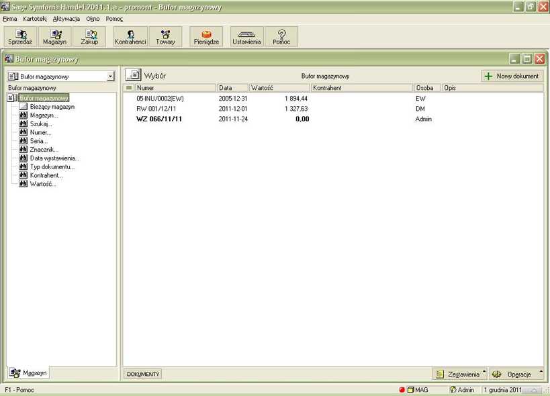
Task: Click the date 2011-12-01 cell
Action: coord(233,109)
